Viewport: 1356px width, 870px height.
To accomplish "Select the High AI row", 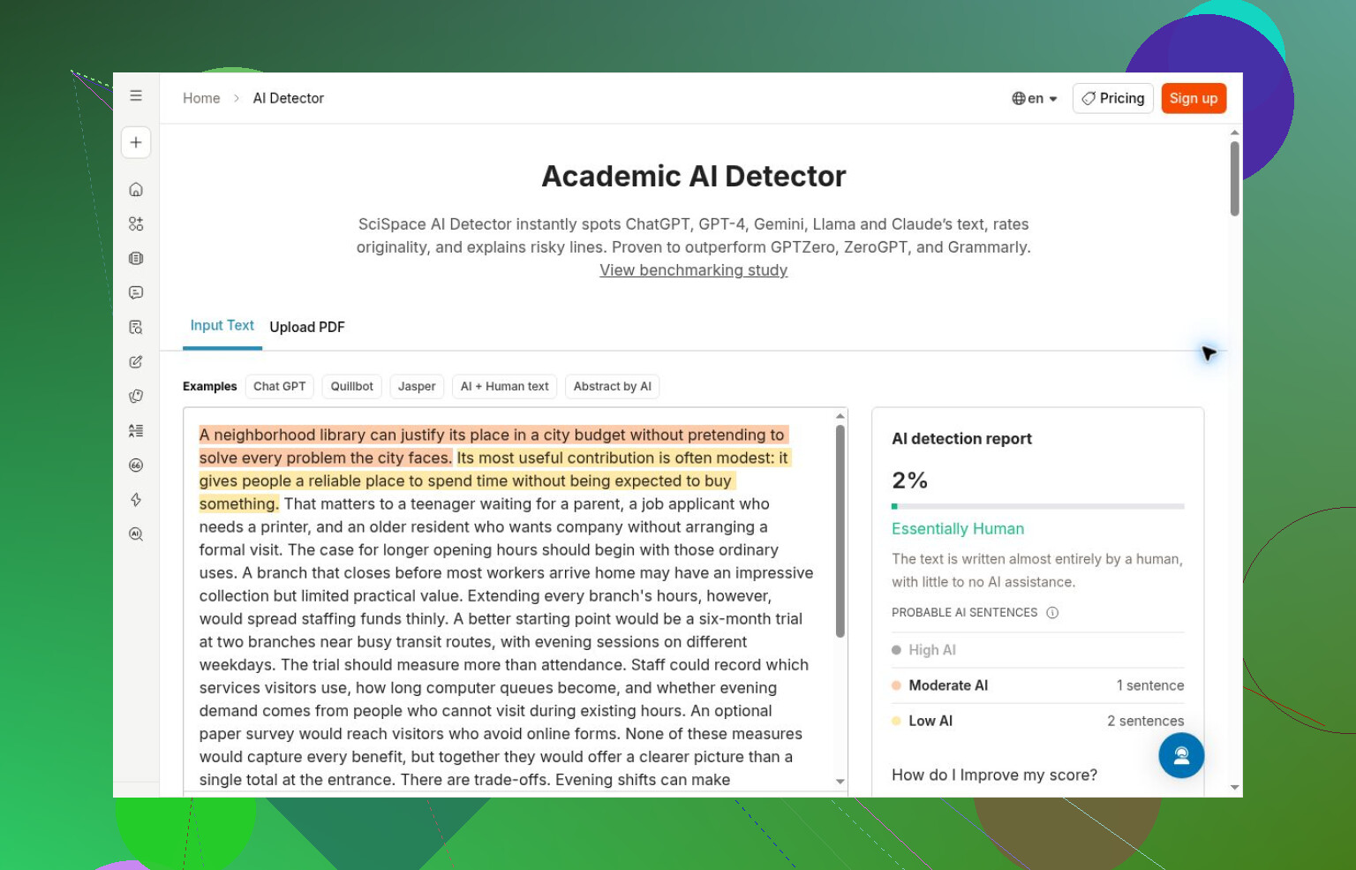I will [1038, 650].
